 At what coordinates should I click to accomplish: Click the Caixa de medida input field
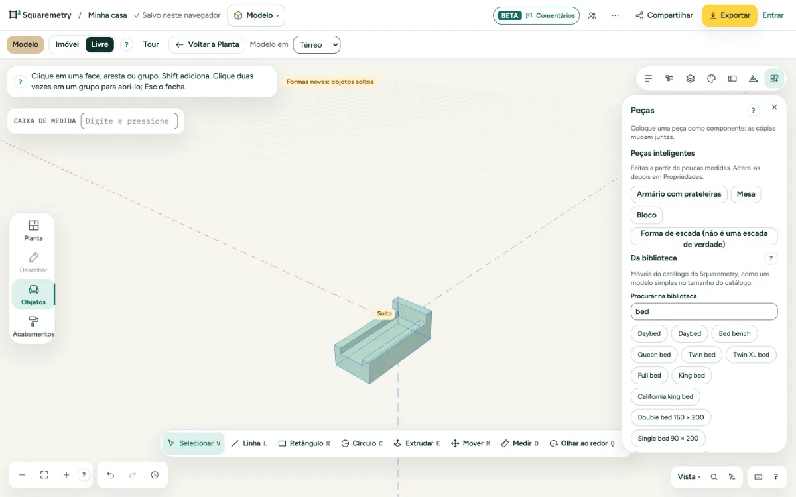pos(129,121)
